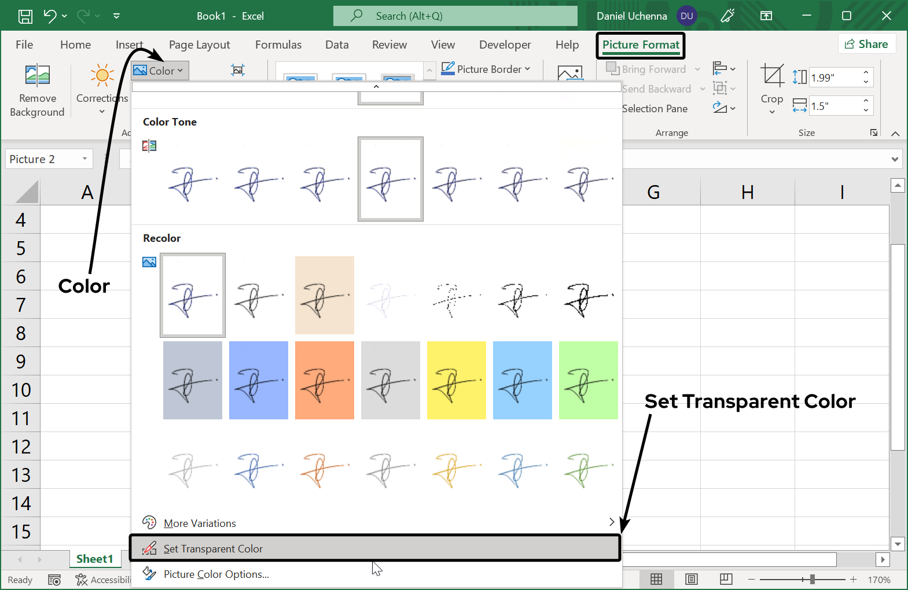Open the Corrections sun icon

[x=102, y=76]
